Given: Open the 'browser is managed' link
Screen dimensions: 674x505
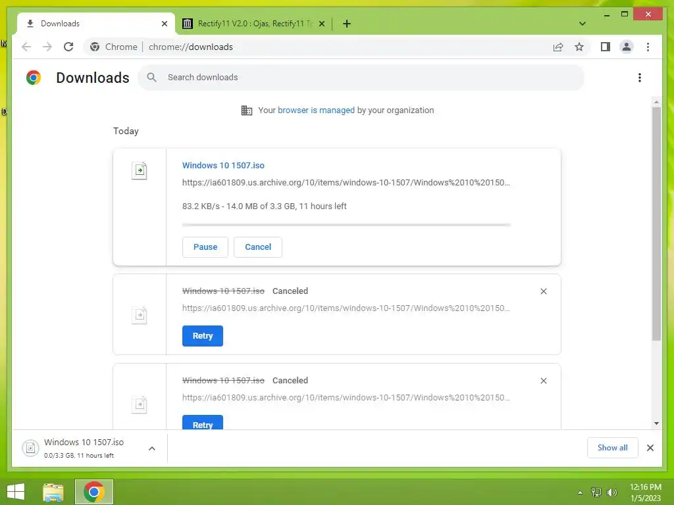Looking at the screenshot, I should coord(316,110).
